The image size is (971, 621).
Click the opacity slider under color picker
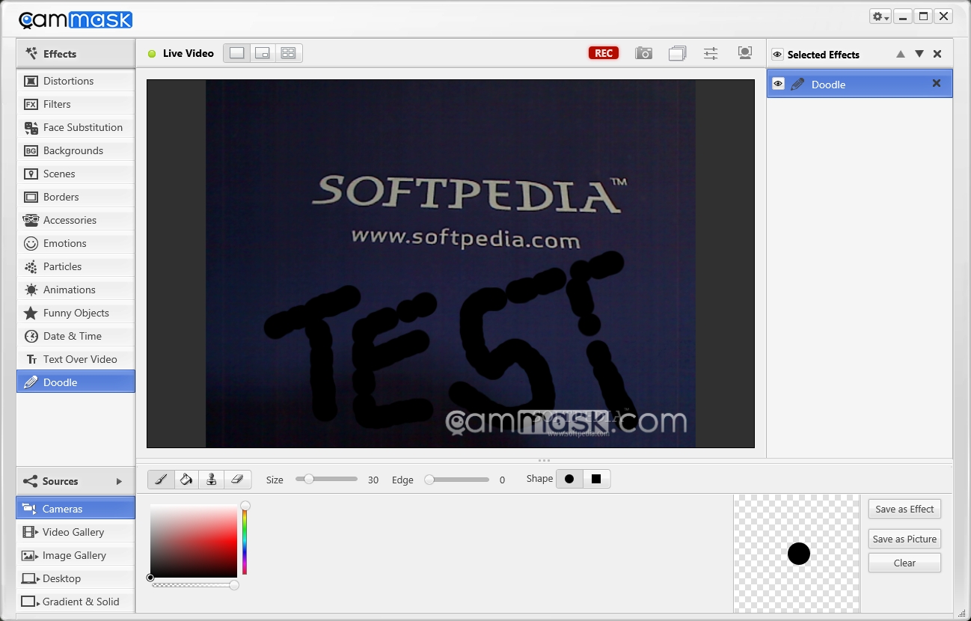194,585
